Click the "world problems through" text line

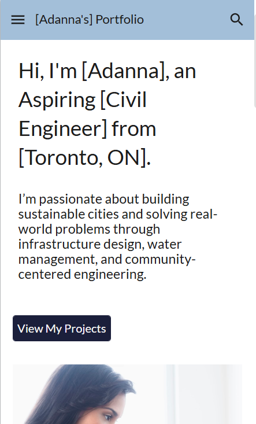[x=89, y=229]
